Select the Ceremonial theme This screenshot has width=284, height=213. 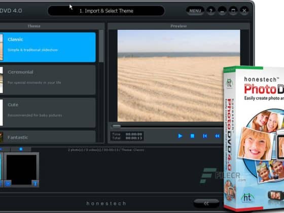(48, 80)
